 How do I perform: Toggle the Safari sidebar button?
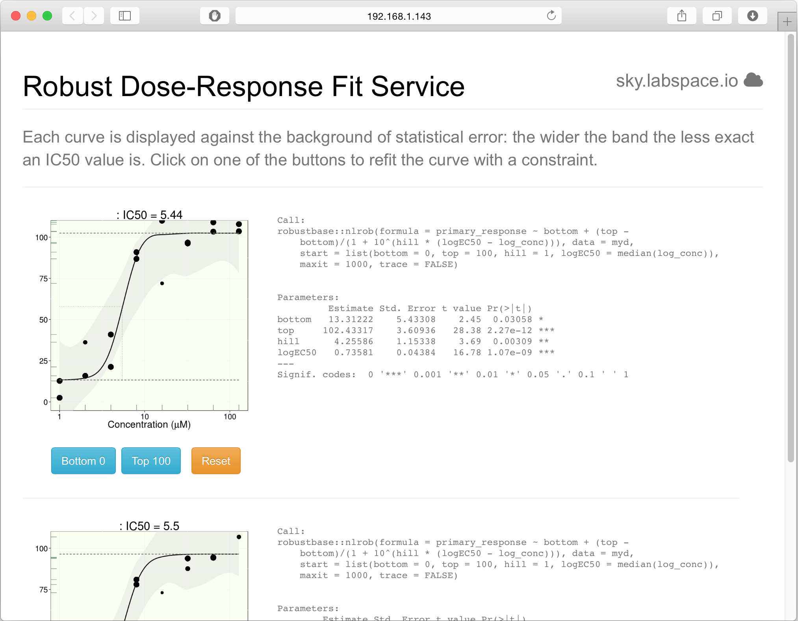[x=125, y=16]
